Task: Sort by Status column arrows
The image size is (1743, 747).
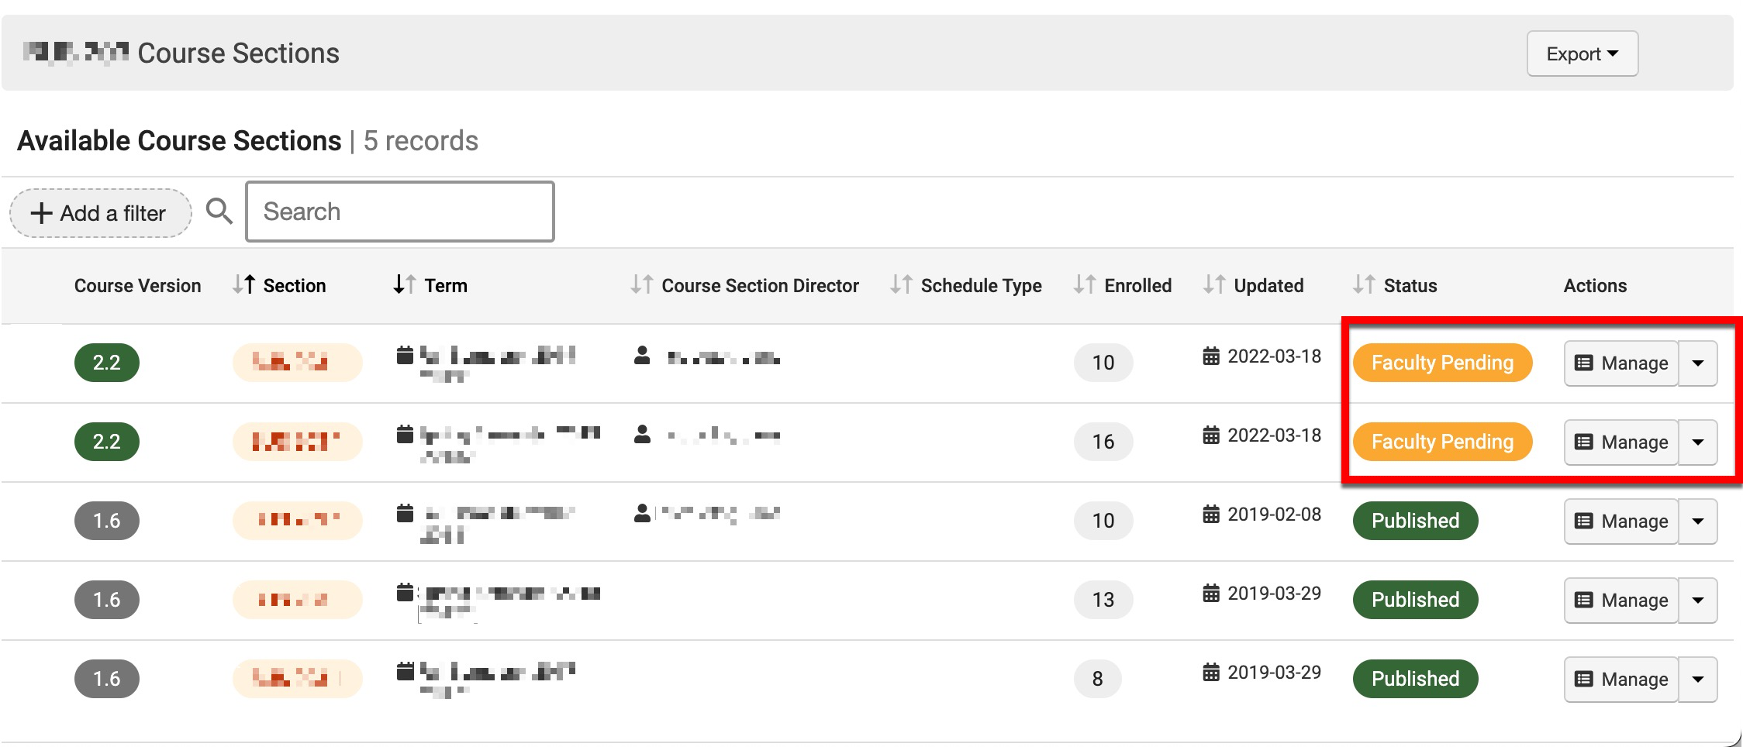Action: (1364, 285)
